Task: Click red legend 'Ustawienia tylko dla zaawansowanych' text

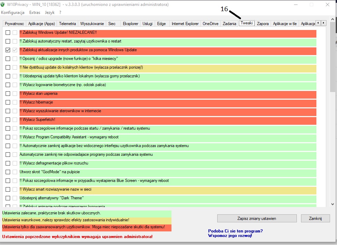Action: pos(83,227)
